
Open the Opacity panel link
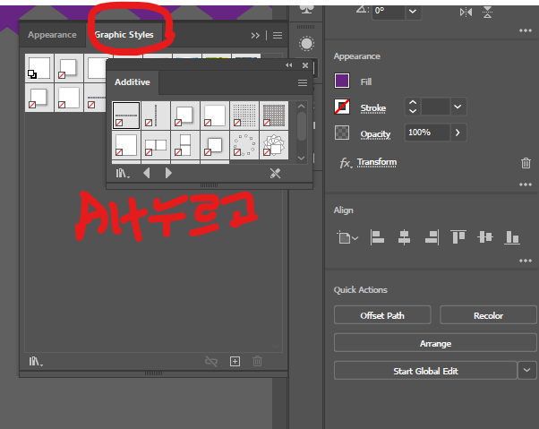click(375, 134)
